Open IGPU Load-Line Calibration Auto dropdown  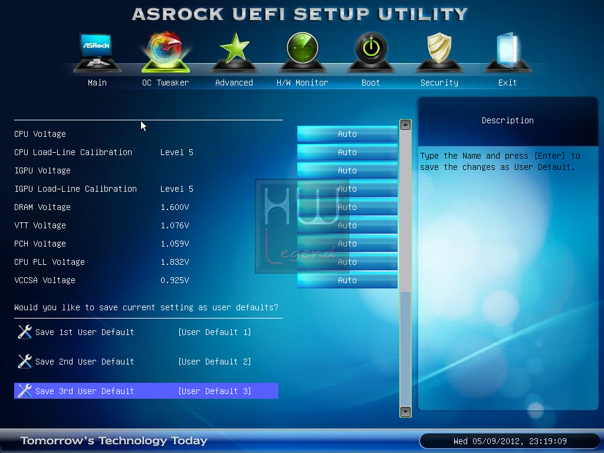(x=347, y=189)
